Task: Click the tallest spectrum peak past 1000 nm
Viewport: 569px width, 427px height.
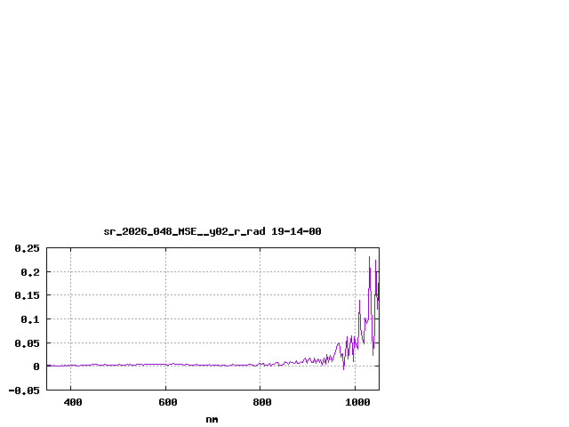Action: 370,257
